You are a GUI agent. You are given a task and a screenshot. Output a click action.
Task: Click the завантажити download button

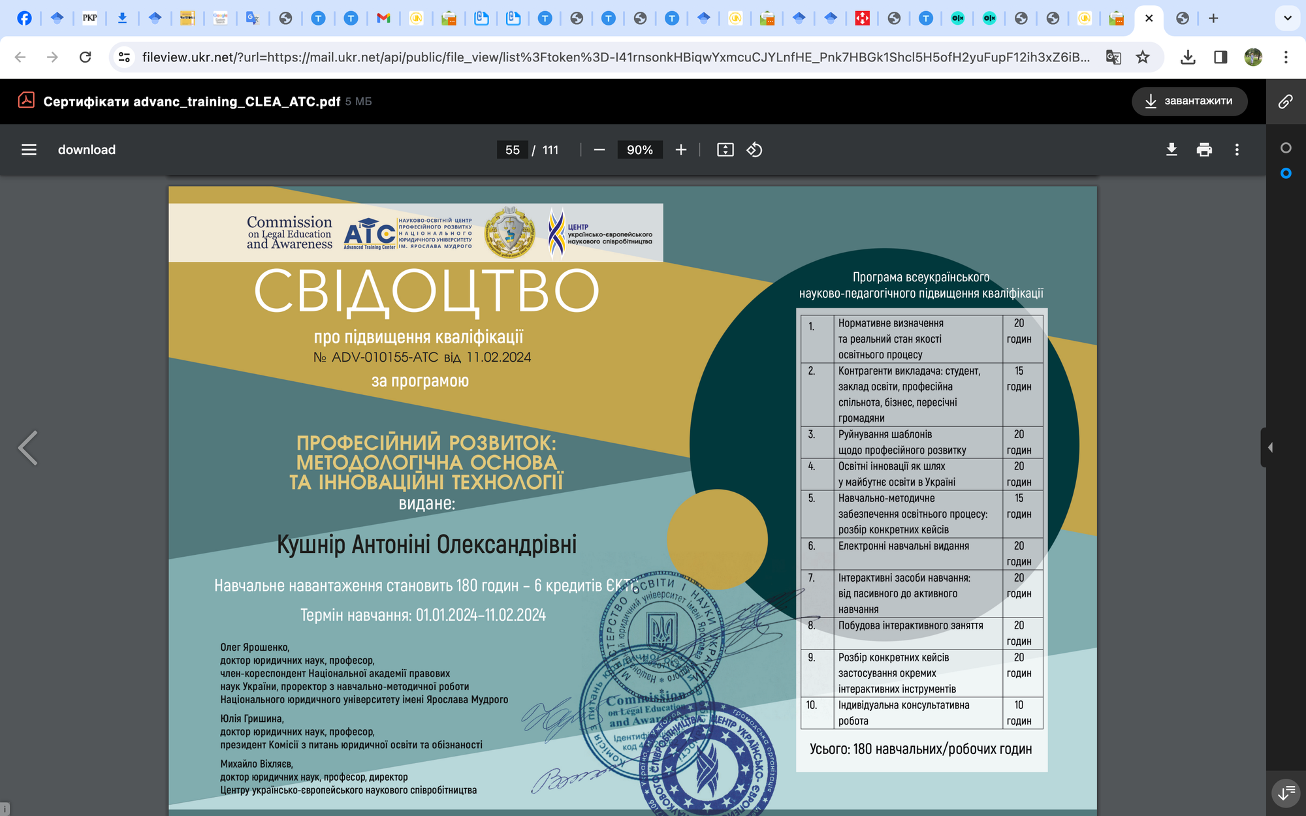1190,101
